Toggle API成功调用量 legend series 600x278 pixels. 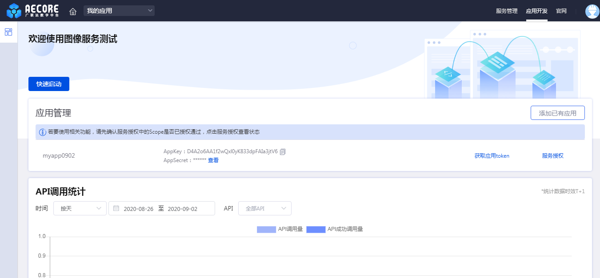click(334, 229)
